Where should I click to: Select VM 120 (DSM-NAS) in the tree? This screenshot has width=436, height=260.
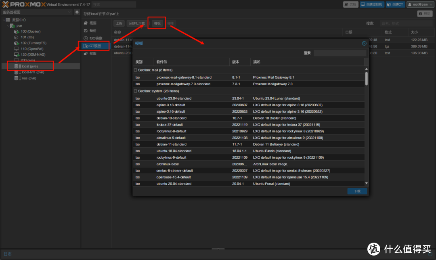[33, 55]
